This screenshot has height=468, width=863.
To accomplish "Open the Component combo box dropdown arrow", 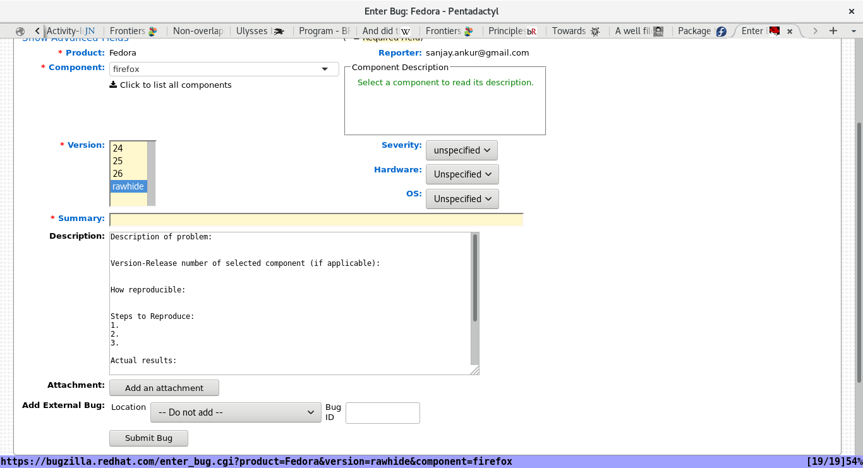I will 325,69.
